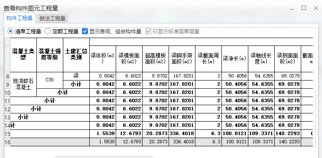Click 小计 label in row 11

[x=50, y=101]
